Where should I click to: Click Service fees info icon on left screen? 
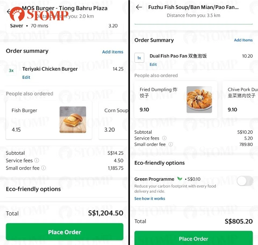(37, 160)
